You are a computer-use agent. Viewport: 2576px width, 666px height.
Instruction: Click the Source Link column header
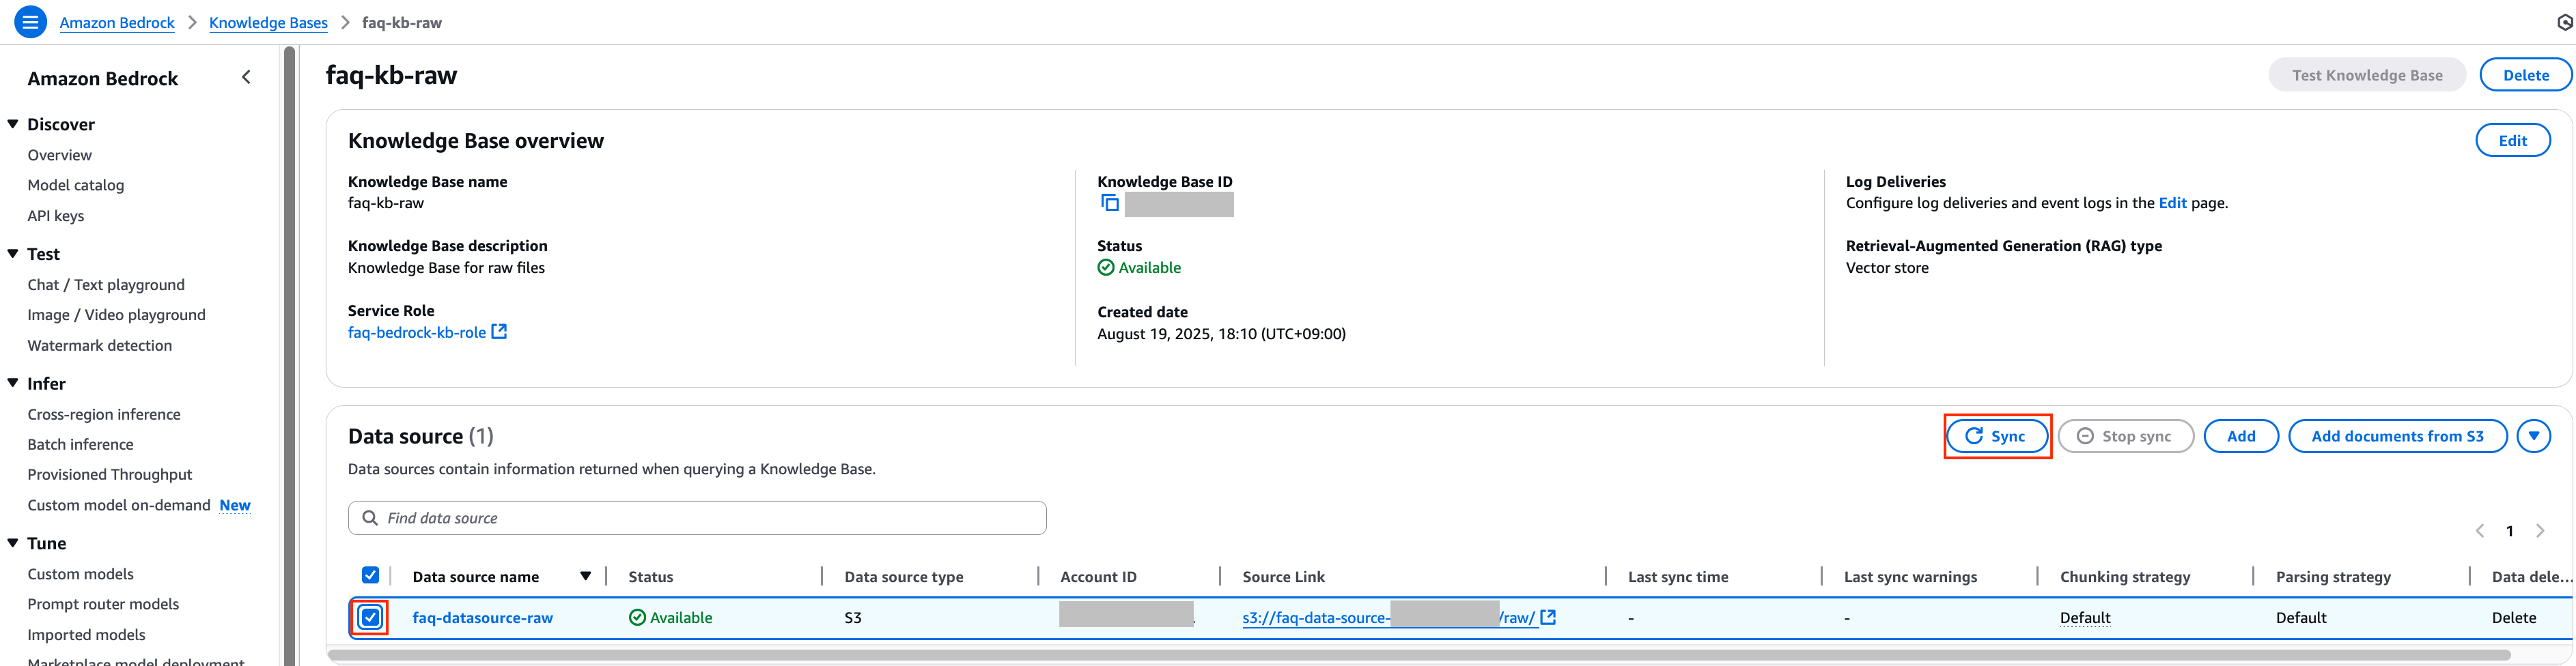point(1283,577)
